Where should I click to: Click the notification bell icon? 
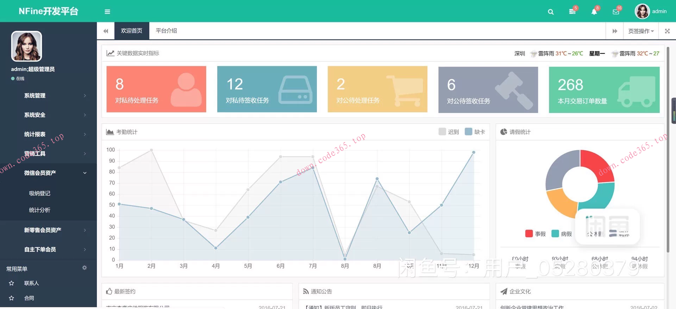594,12
